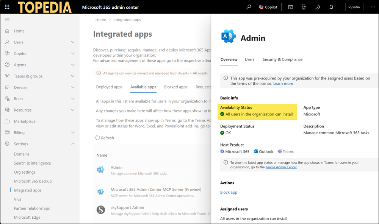Click the Teams & groups icon

(x=7, y=76)
